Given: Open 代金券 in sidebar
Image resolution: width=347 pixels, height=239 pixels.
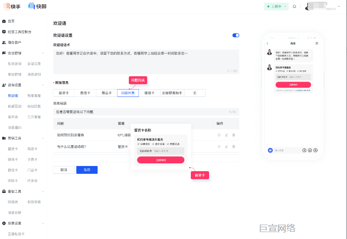Looking at the screenshot, I should (x=32, y=181).
